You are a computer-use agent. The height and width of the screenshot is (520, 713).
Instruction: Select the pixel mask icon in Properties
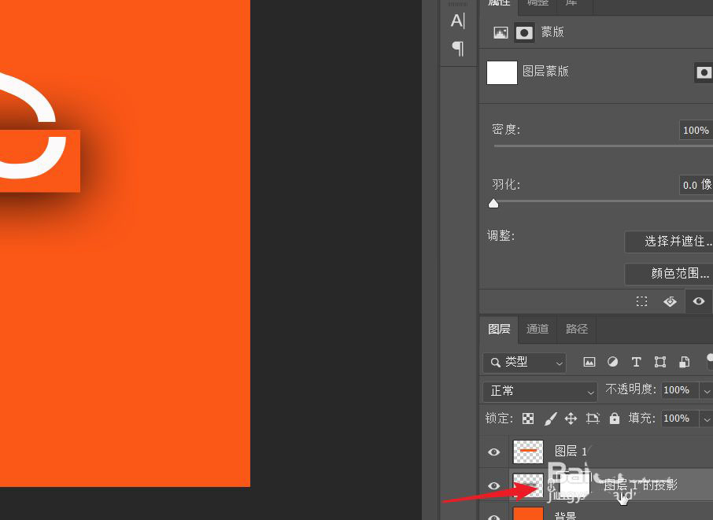pos(501,33)
